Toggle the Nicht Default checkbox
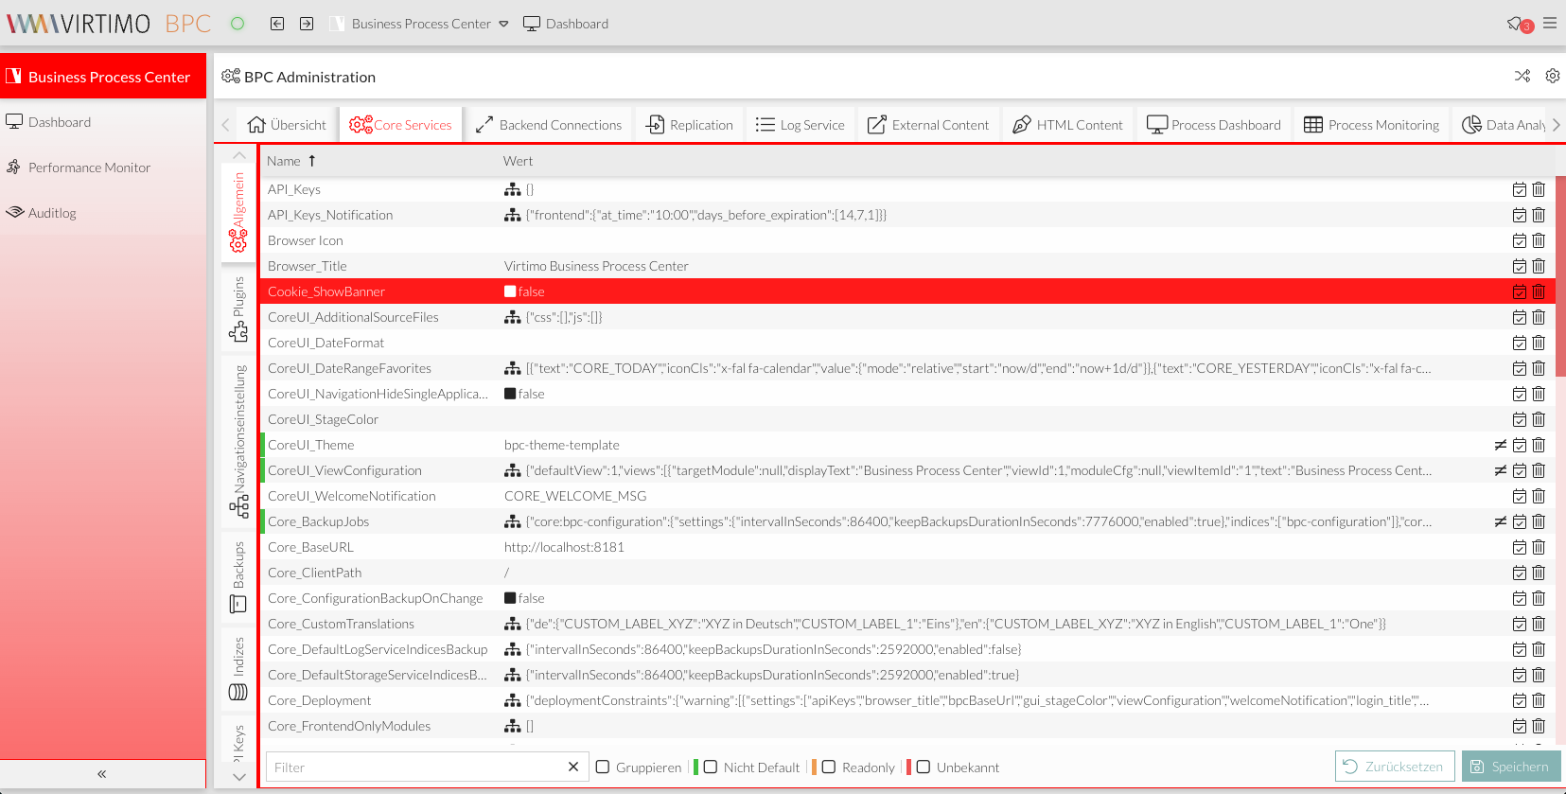This screenshot has width=1566, height=794. tap(711, 768)
